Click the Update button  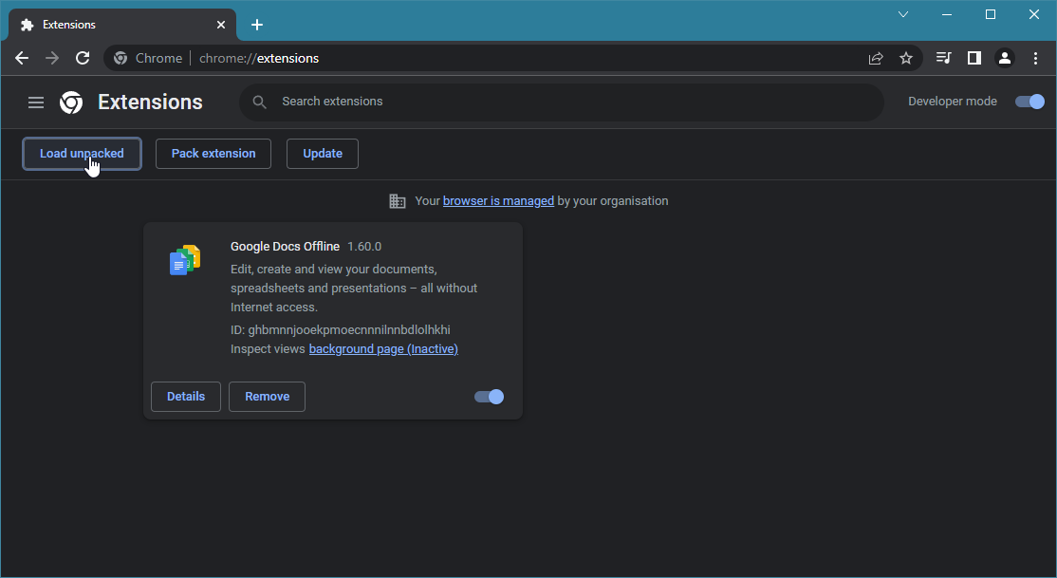[323, 154]
